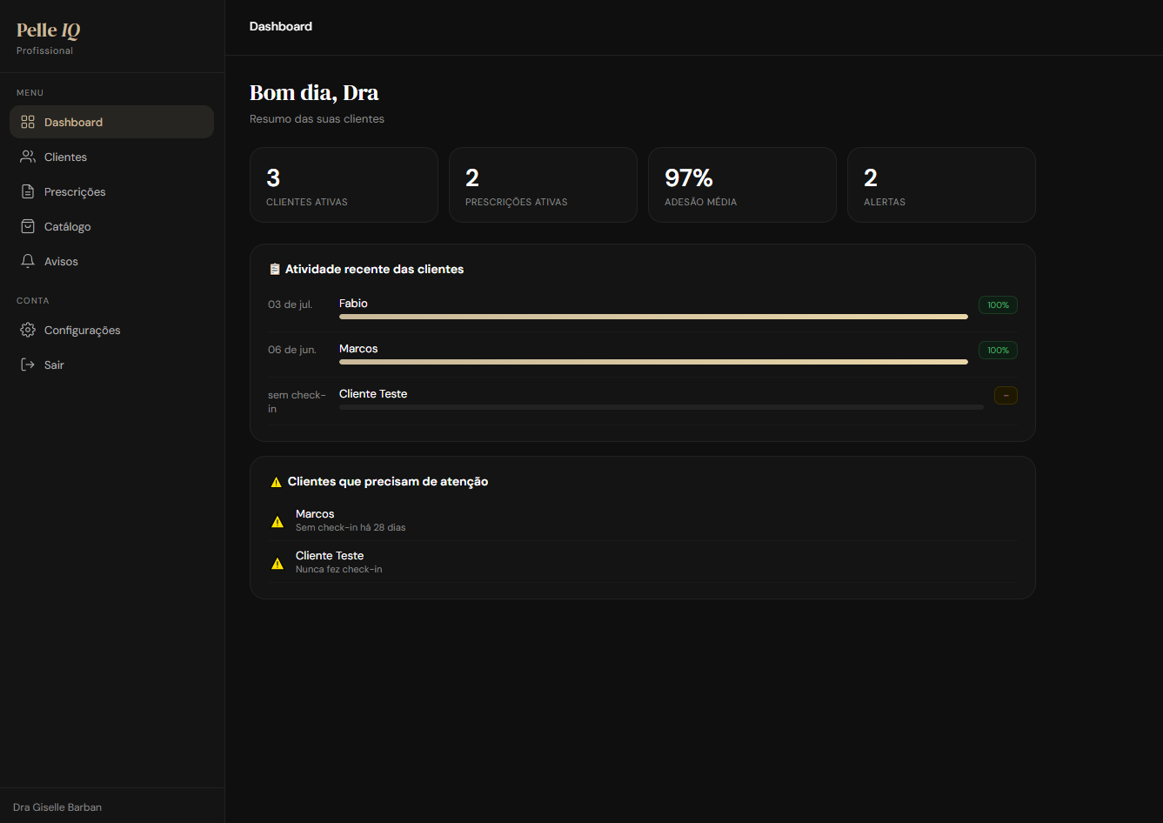1163x823 pixels.
Task: Click Marcos's adherence progress bar
Action: (x=653, y=362)
